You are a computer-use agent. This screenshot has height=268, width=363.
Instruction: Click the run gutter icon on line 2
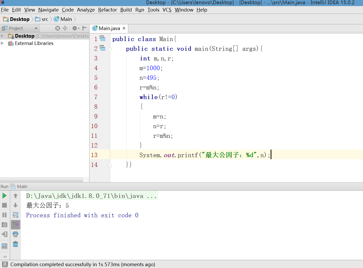tap(103, 48)
